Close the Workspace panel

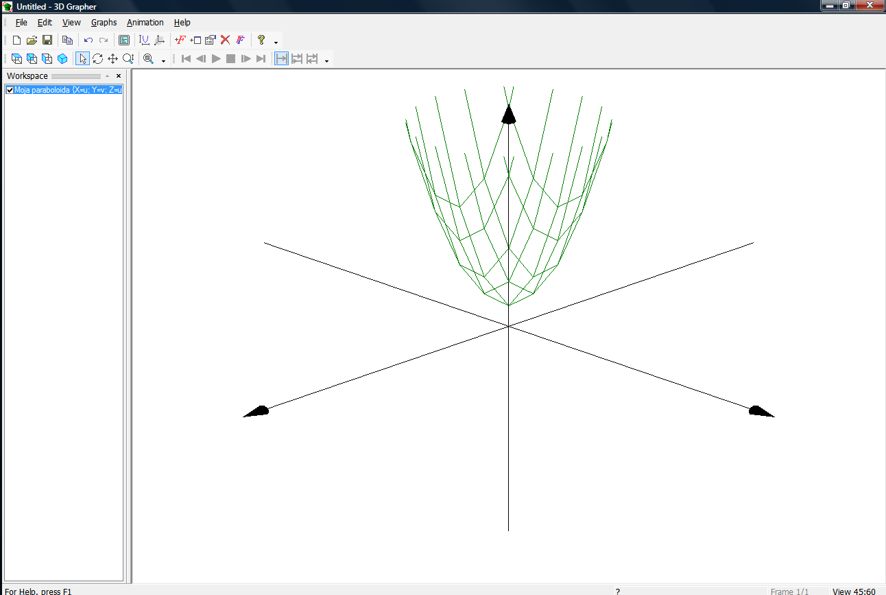(119, 76)
